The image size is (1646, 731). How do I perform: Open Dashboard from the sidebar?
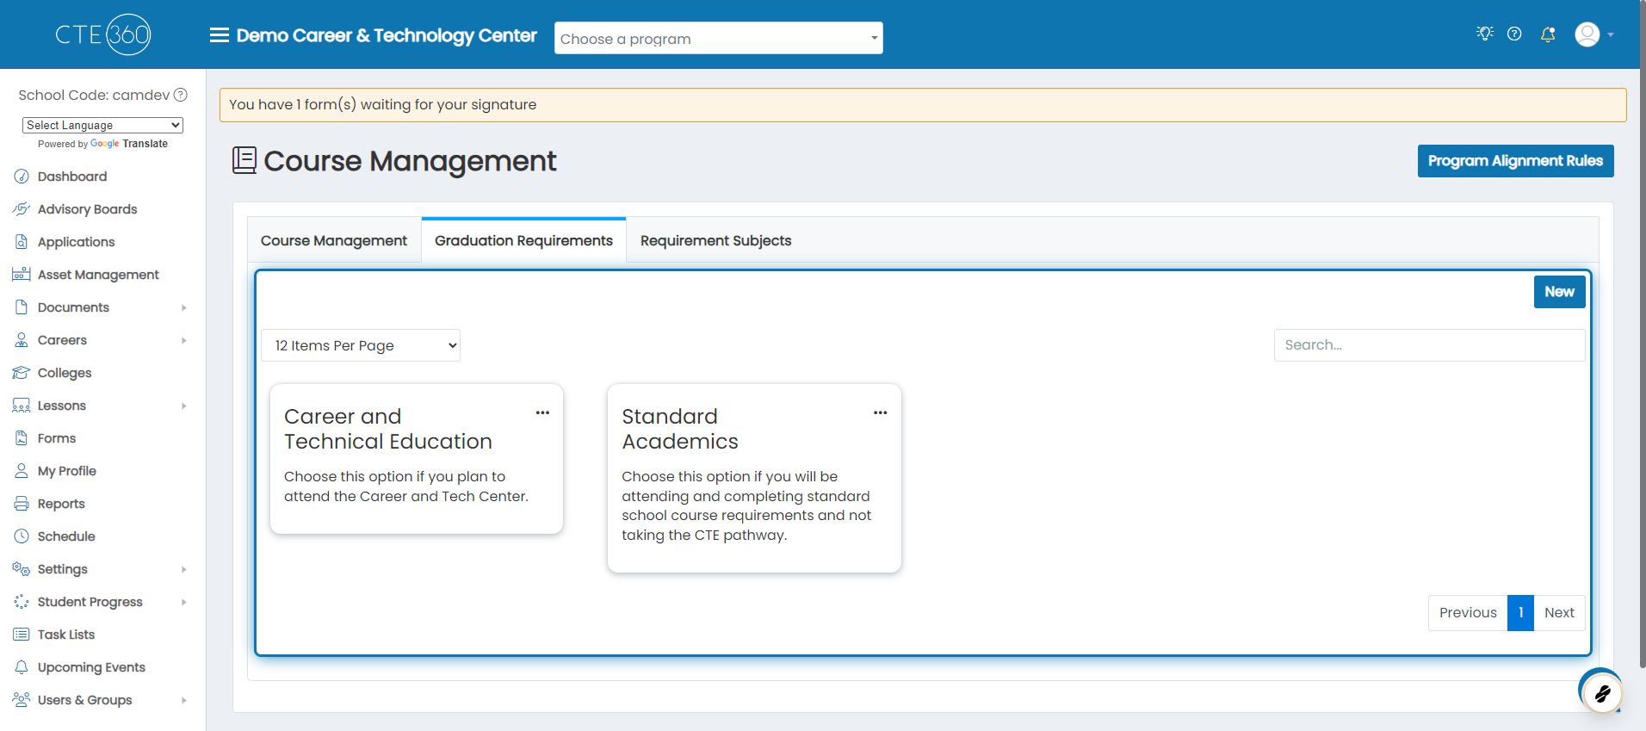(x=72, y=177)
